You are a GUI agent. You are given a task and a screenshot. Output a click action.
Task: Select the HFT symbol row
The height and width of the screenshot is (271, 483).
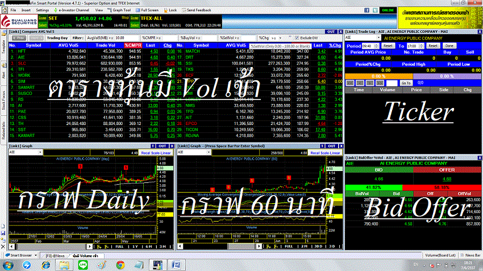[x=22, y=52]
